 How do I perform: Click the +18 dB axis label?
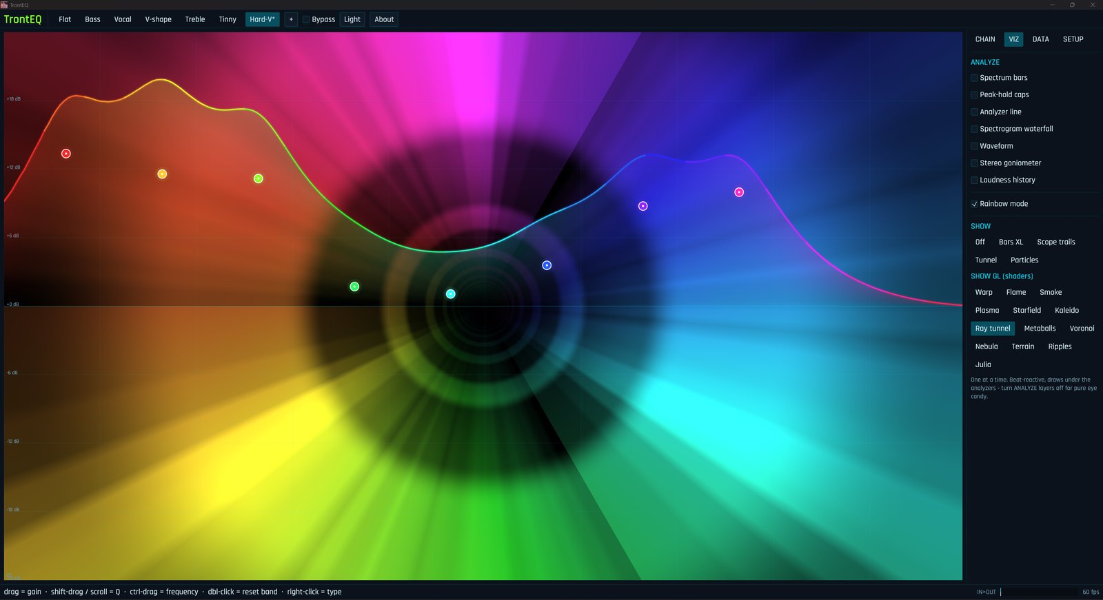point(14,99)
